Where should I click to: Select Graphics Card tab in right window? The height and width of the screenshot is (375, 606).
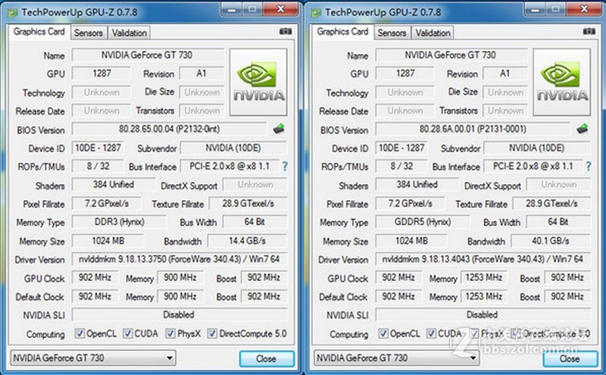point(342,32)
